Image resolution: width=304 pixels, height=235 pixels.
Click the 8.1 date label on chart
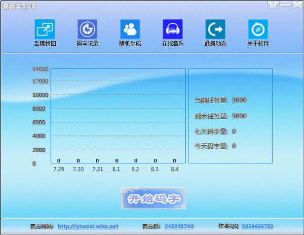[116, 169]
